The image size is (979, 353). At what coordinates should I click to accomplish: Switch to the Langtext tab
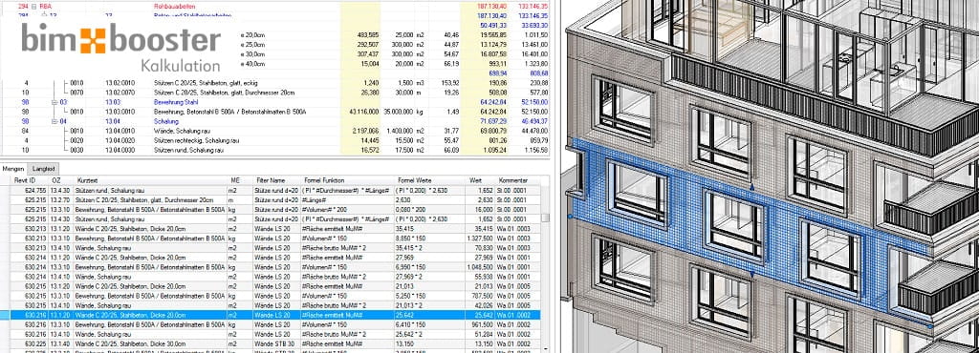coord(44,169)
